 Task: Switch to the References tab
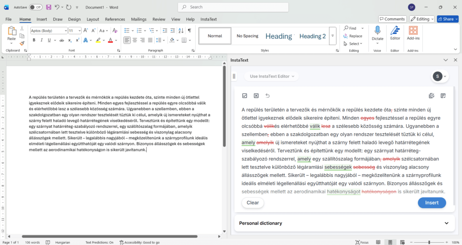115,19
